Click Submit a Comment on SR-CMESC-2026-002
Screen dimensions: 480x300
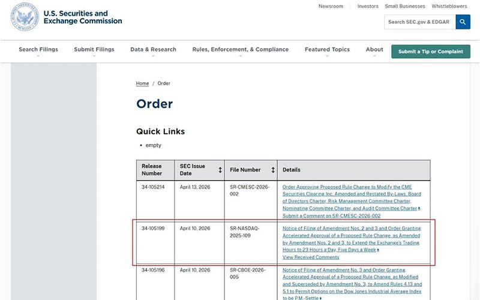tap(332, 216)
